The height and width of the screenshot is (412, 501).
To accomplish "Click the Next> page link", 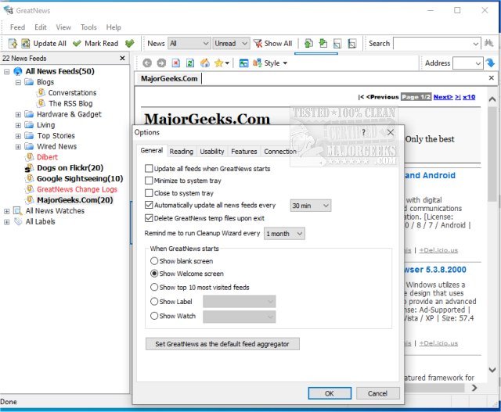I will tap(443, 97).
